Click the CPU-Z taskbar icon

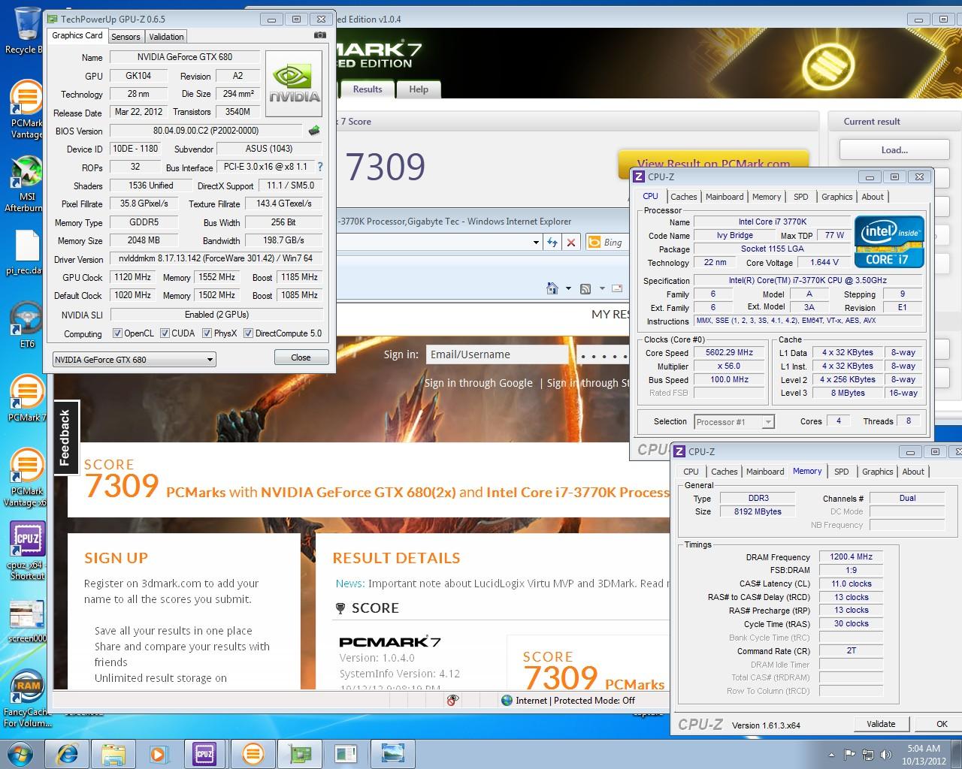pos(204,753)
